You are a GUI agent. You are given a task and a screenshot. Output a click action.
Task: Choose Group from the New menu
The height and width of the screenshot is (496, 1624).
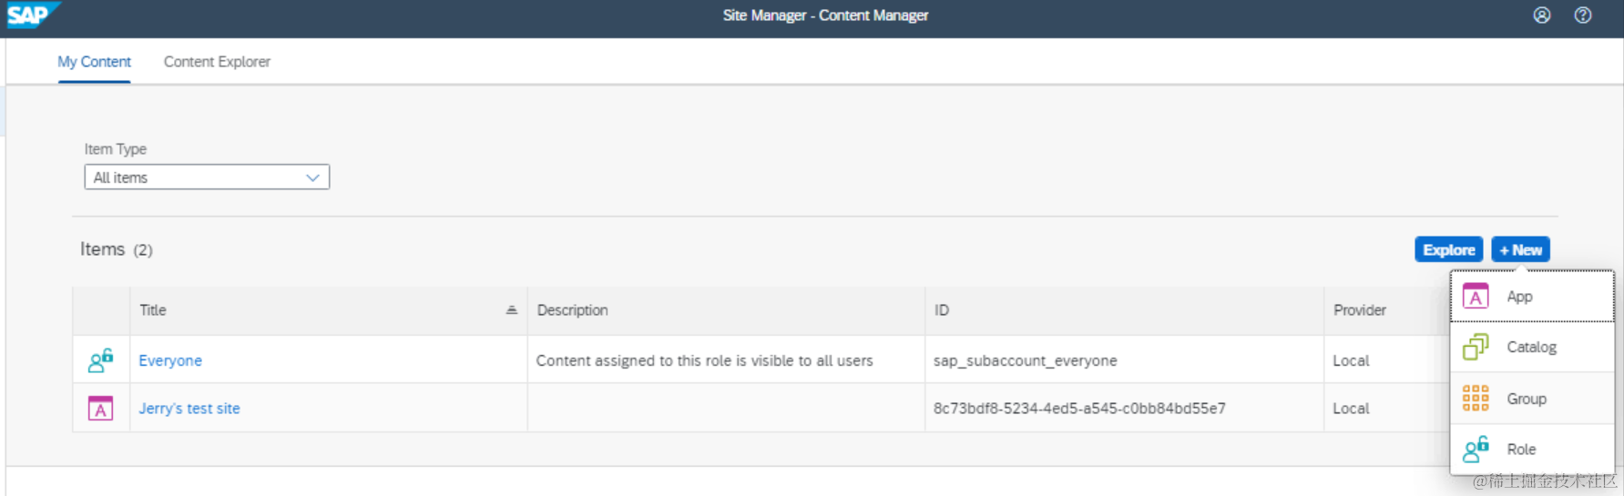(1532, 399)
